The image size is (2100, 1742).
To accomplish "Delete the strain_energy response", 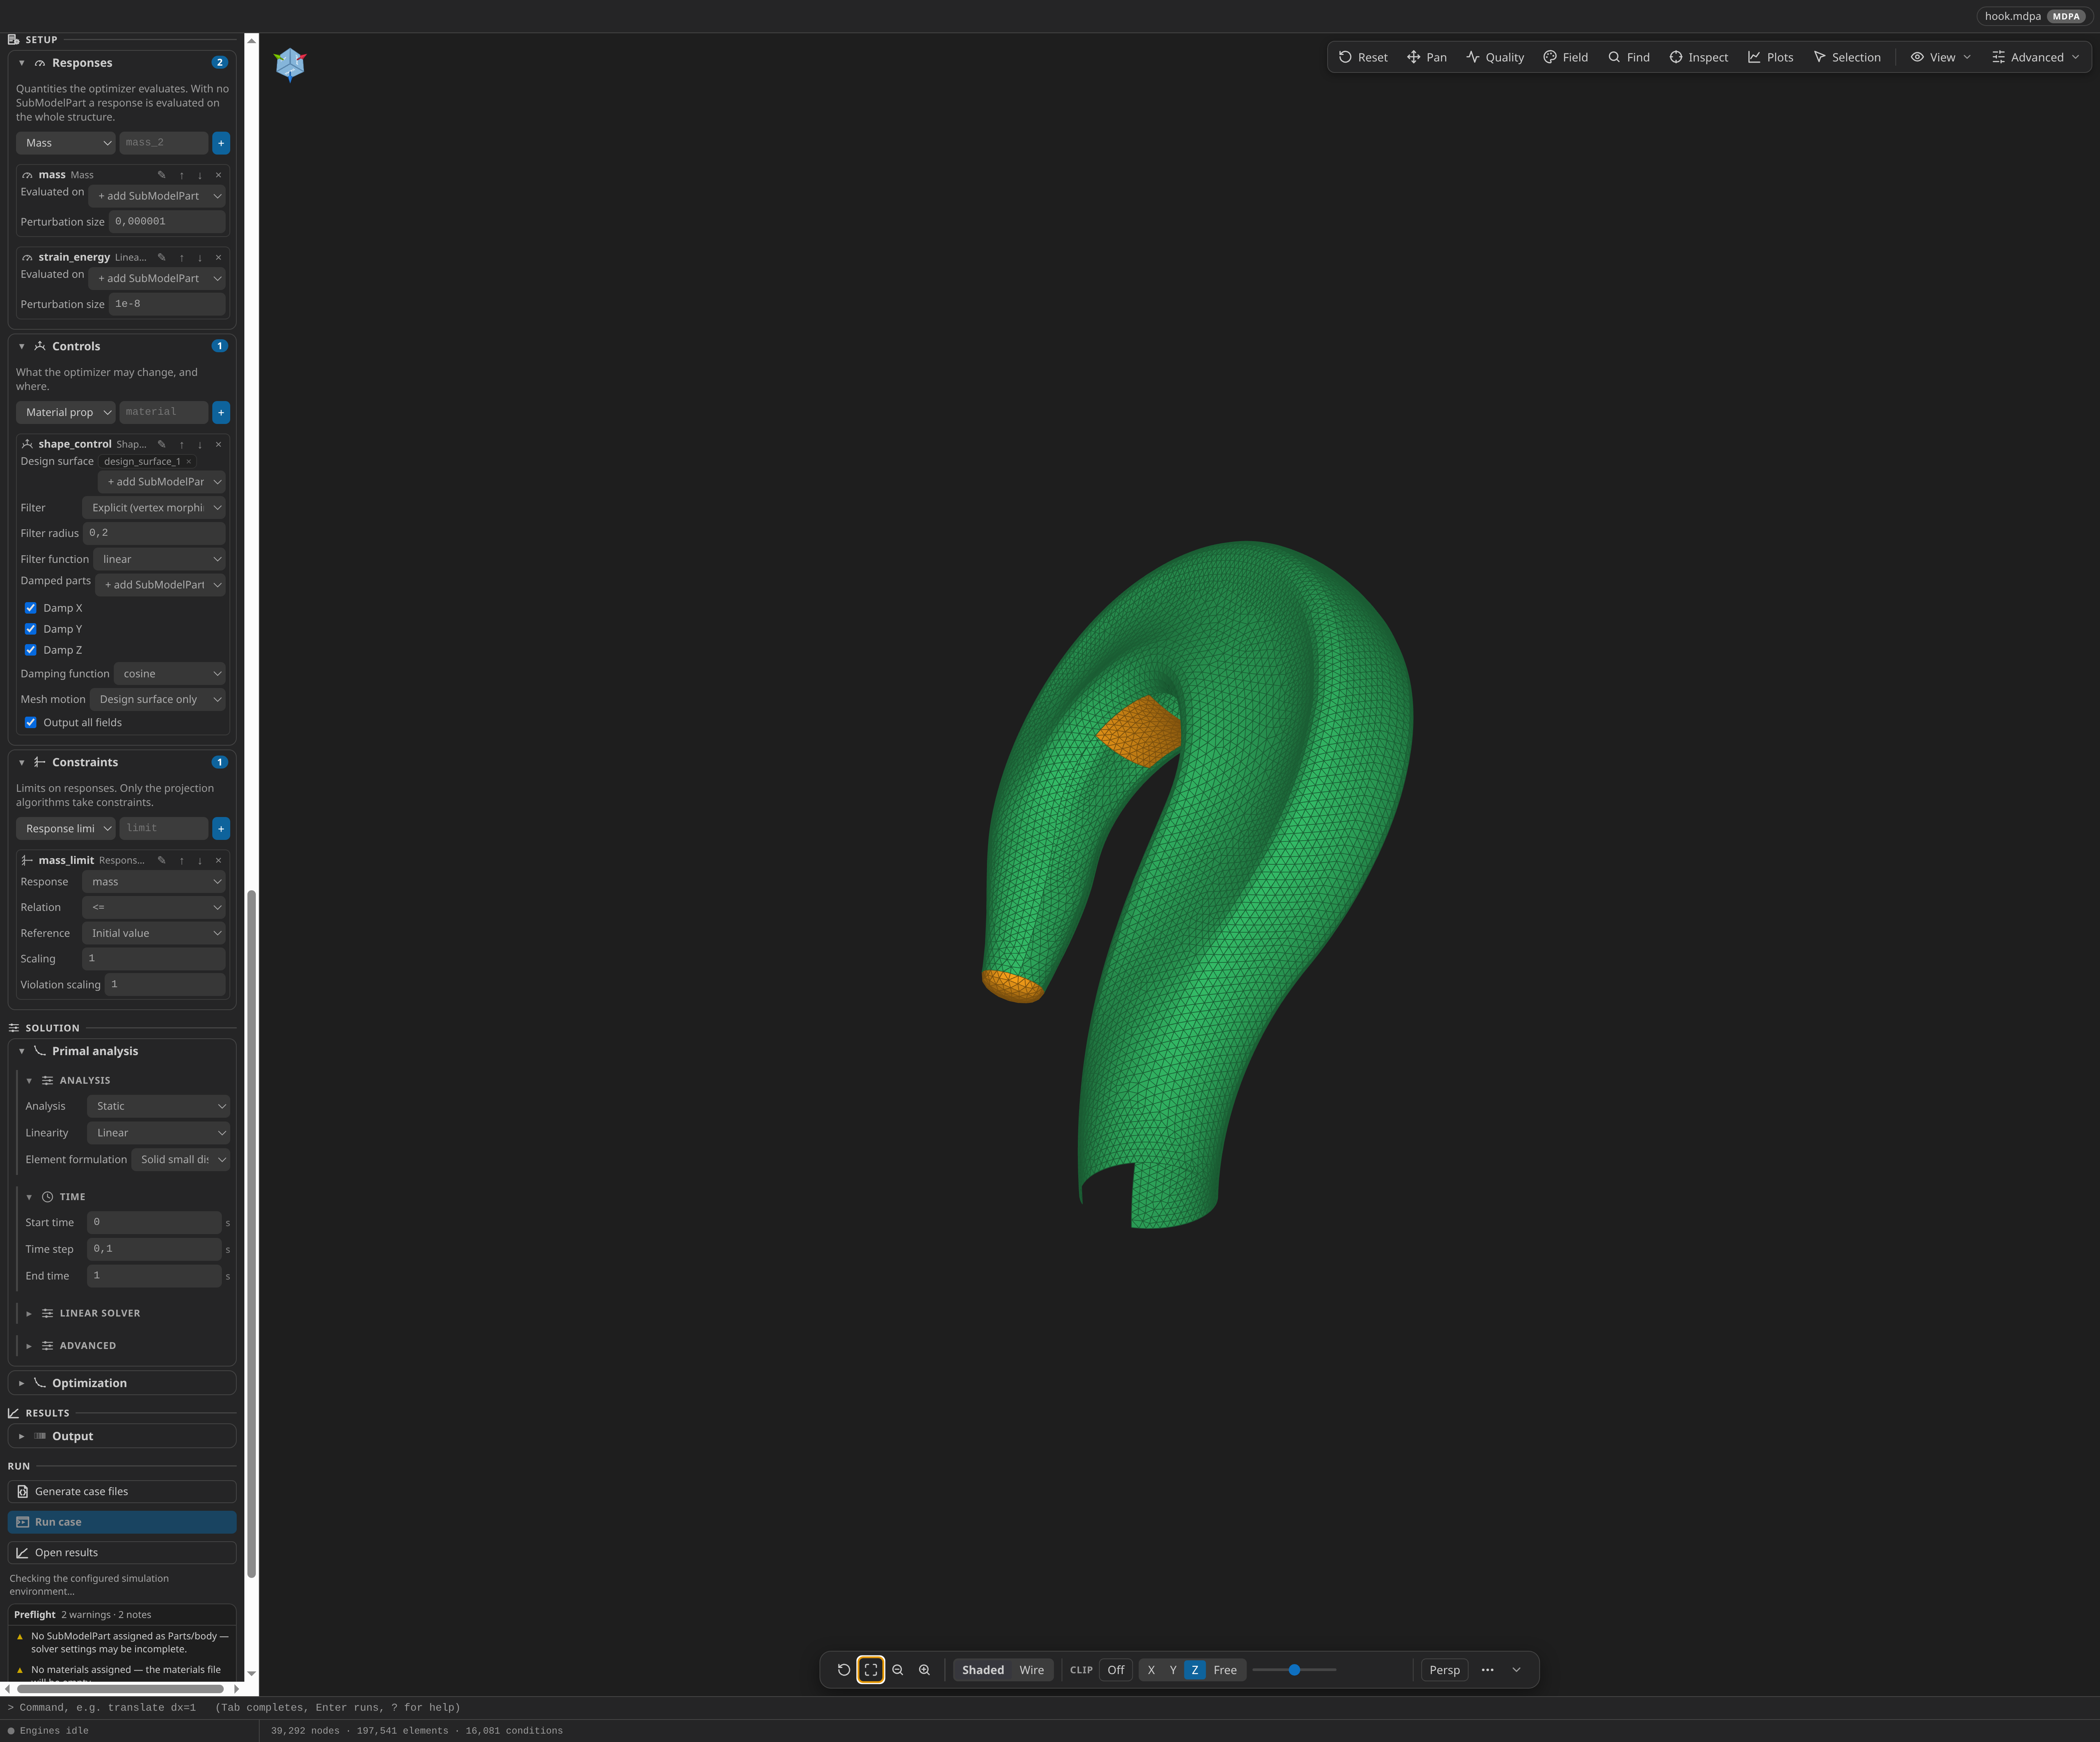I will point(218,258).
